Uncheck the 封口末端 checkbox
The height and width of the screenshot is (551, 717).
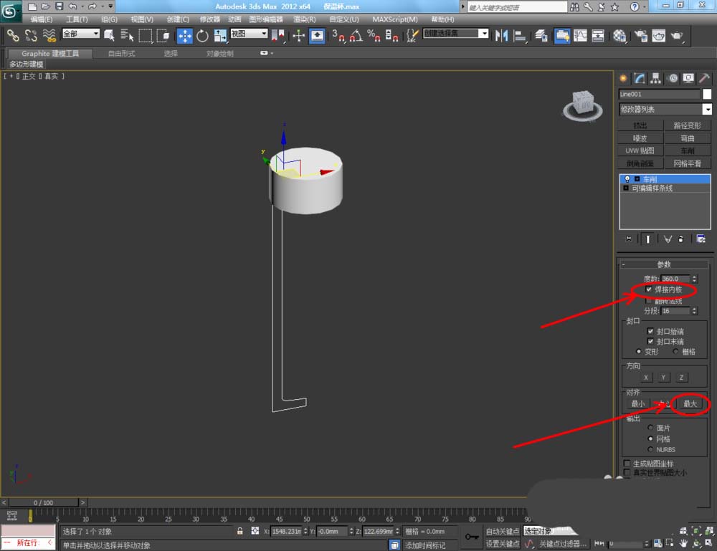point(650,341)
